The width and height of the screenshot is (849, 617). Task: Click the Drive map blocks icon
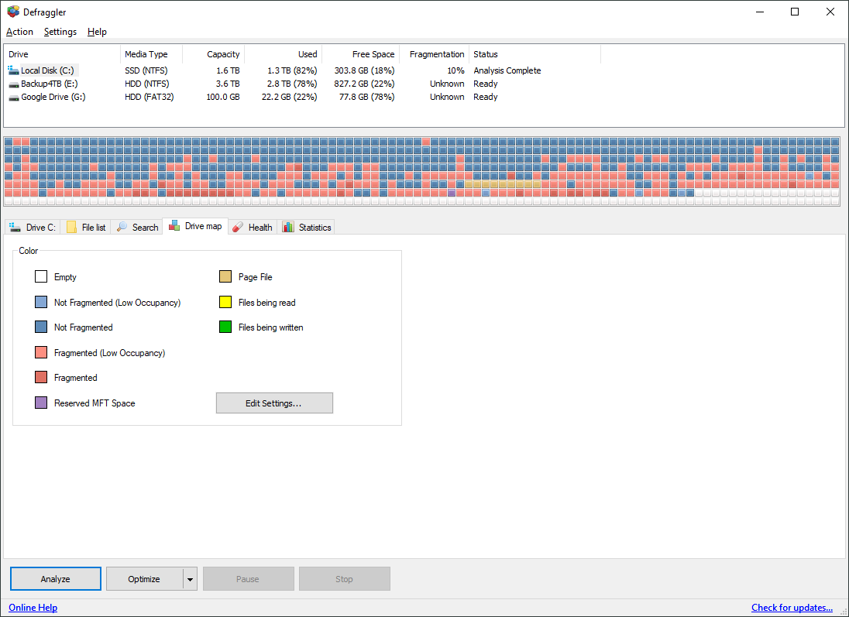(174, 226)
